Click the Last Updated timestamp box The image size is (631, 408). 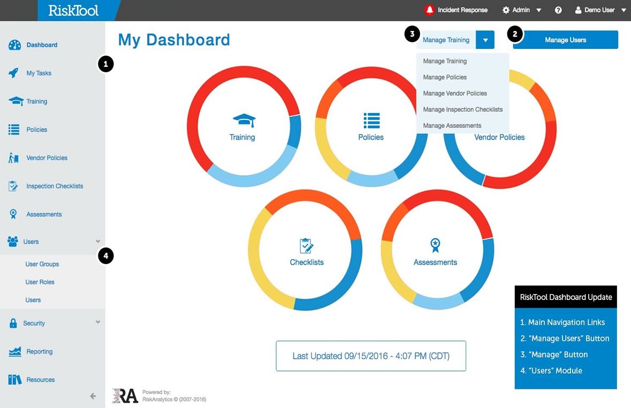click(371, 356)
